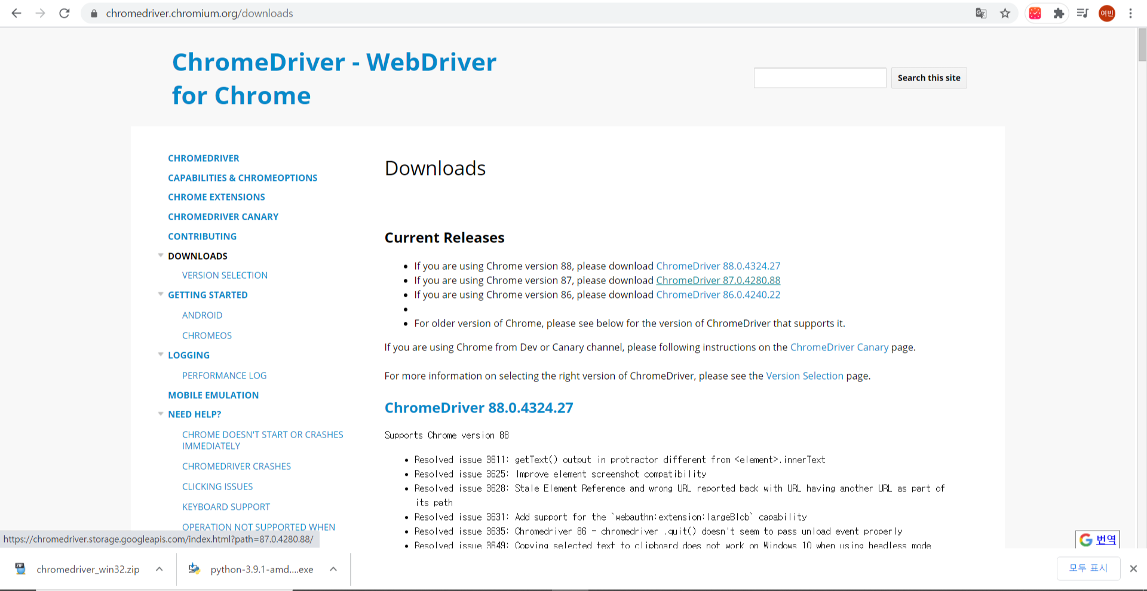Open the media control playlist icon

coord(1082,13)
